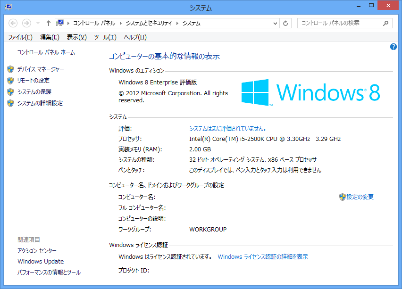Select コントロール パネル in the breadcrumb

(x=94, y=23)
